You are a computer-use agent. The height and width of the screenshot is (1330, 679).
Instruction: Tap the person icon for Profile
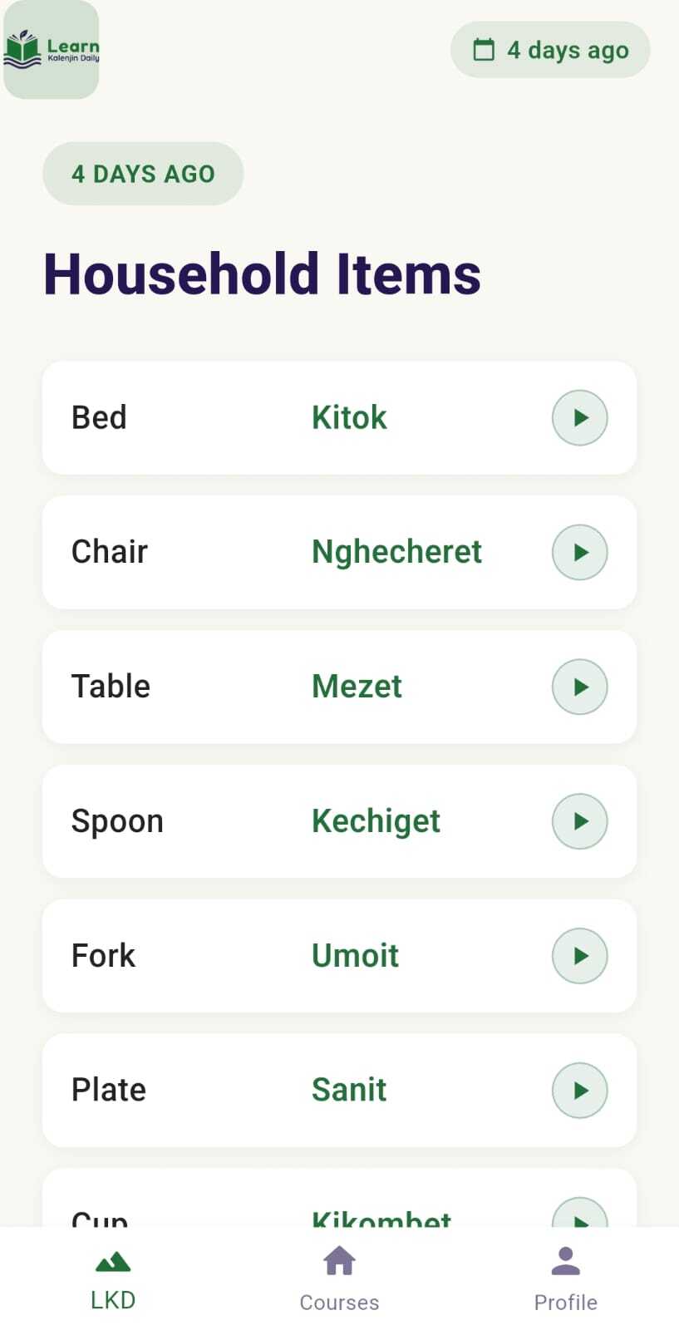tap(565, 1261)
